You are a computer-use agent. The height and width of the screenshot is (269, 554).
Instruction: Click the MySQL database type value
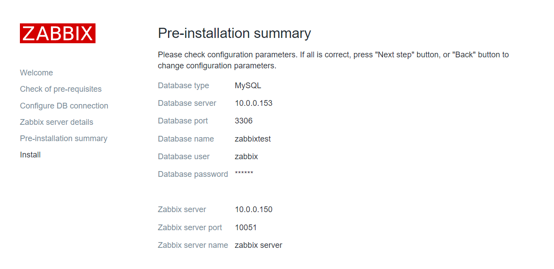pyautogui.click(x=248, y=86)
